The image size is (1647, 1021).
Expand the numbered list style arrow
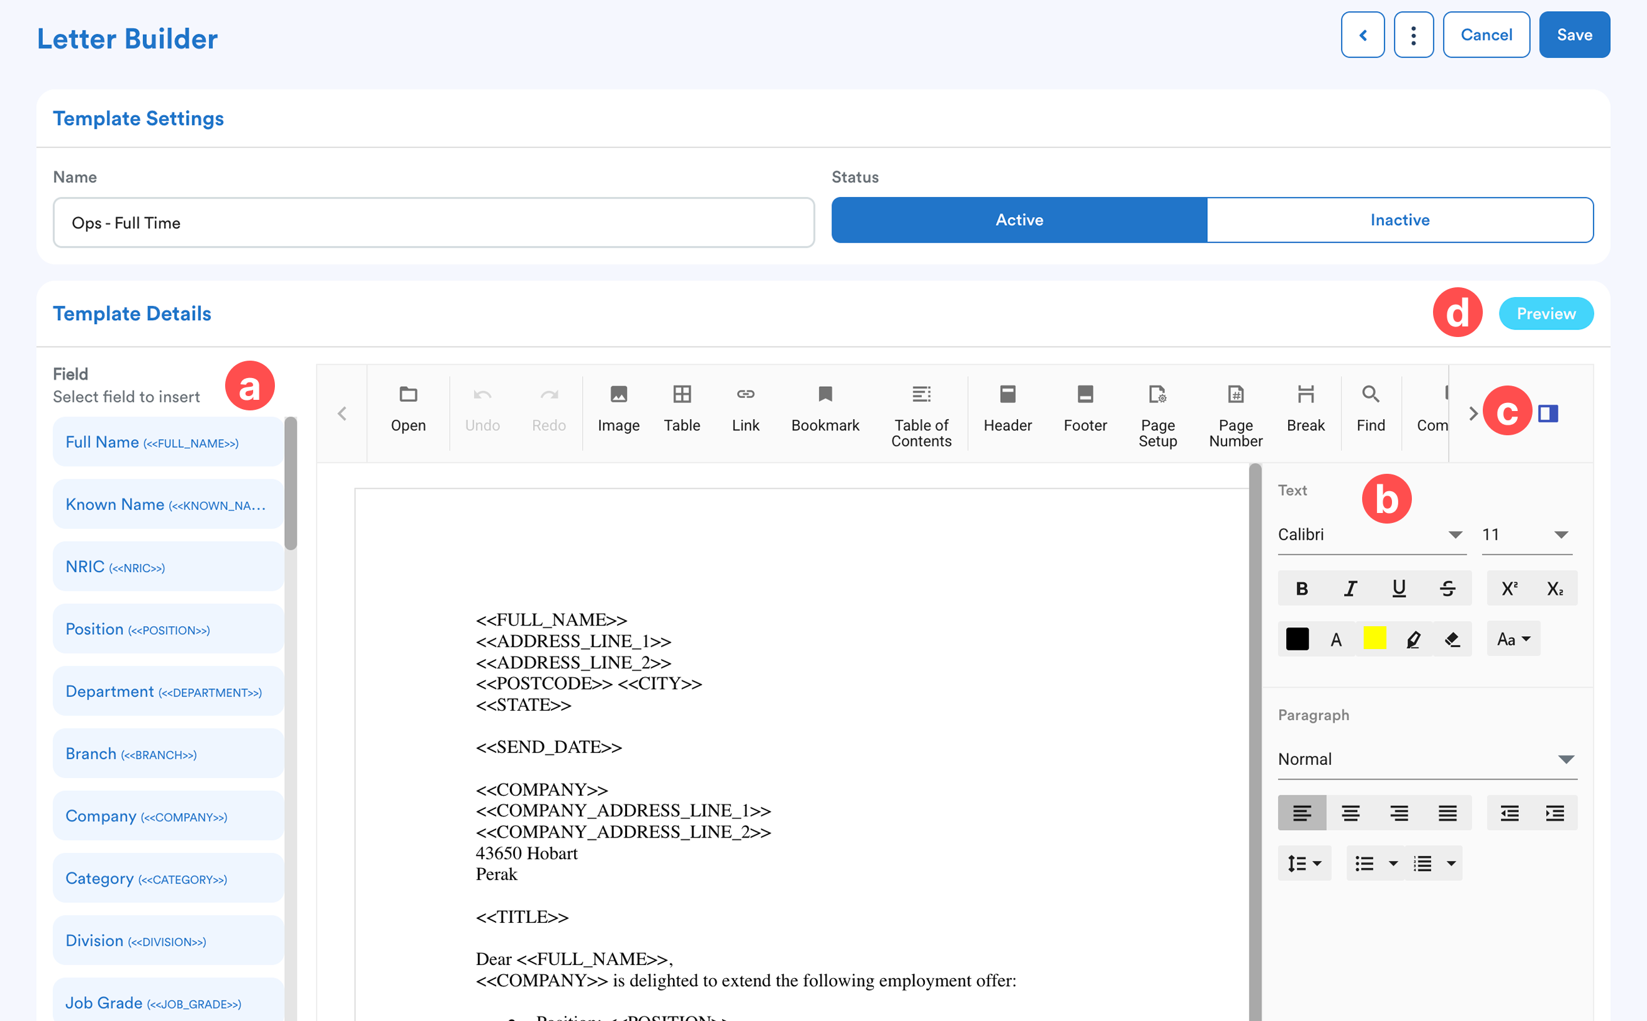(x=1450, y=863)
